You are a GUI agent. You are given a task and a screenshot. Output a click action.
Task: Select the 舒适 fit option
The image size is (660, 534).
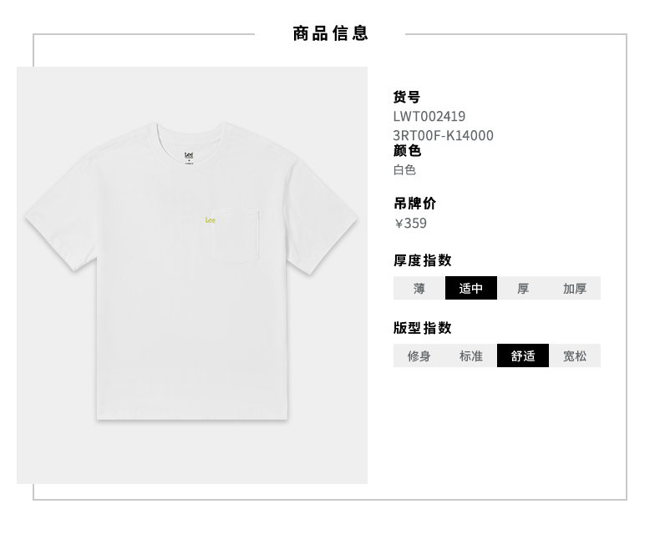click(x=523, y=355)
